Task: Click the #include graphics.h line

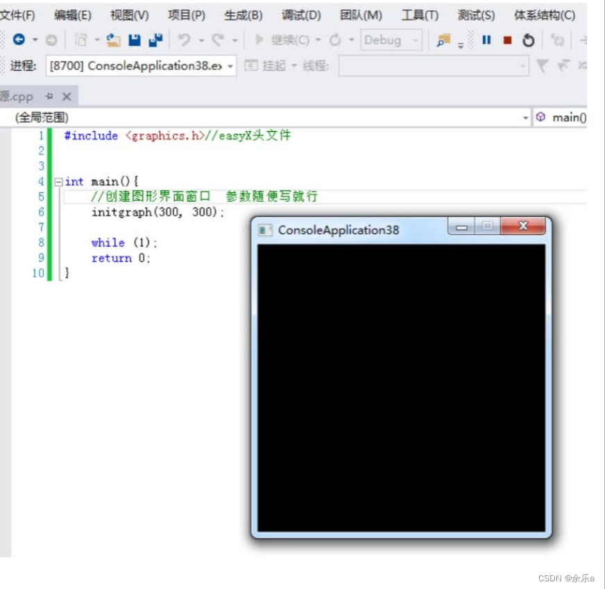Action: [x=178, y=136]
